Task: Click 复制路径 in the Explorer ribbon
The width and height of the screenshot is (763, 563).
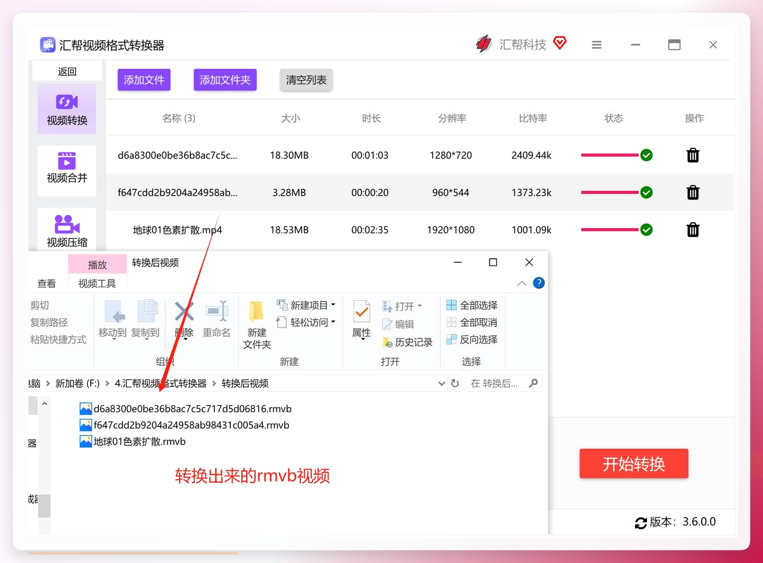Action: 49,322
